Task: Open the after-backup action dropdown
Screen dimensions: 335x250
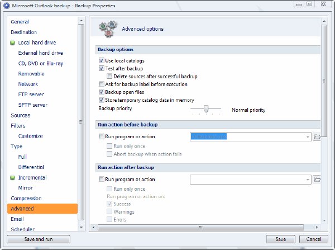Action: coord(308,180)
